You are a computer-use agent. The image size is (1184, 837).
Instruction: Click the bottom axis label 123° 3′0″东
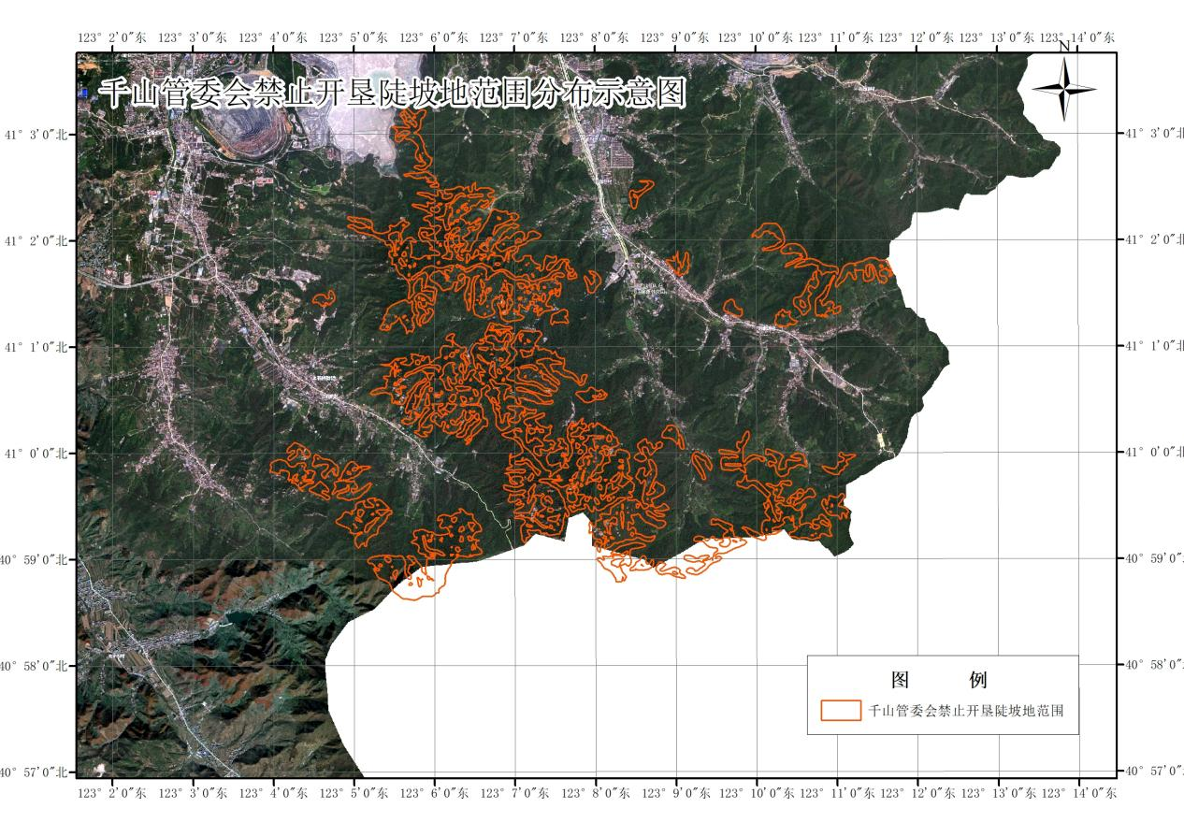pyautogui.click(x=193, y=793)
